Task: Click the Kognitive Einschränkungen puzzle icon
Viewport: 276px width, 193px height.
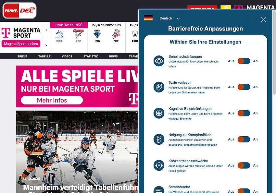Action: point(159,113)
